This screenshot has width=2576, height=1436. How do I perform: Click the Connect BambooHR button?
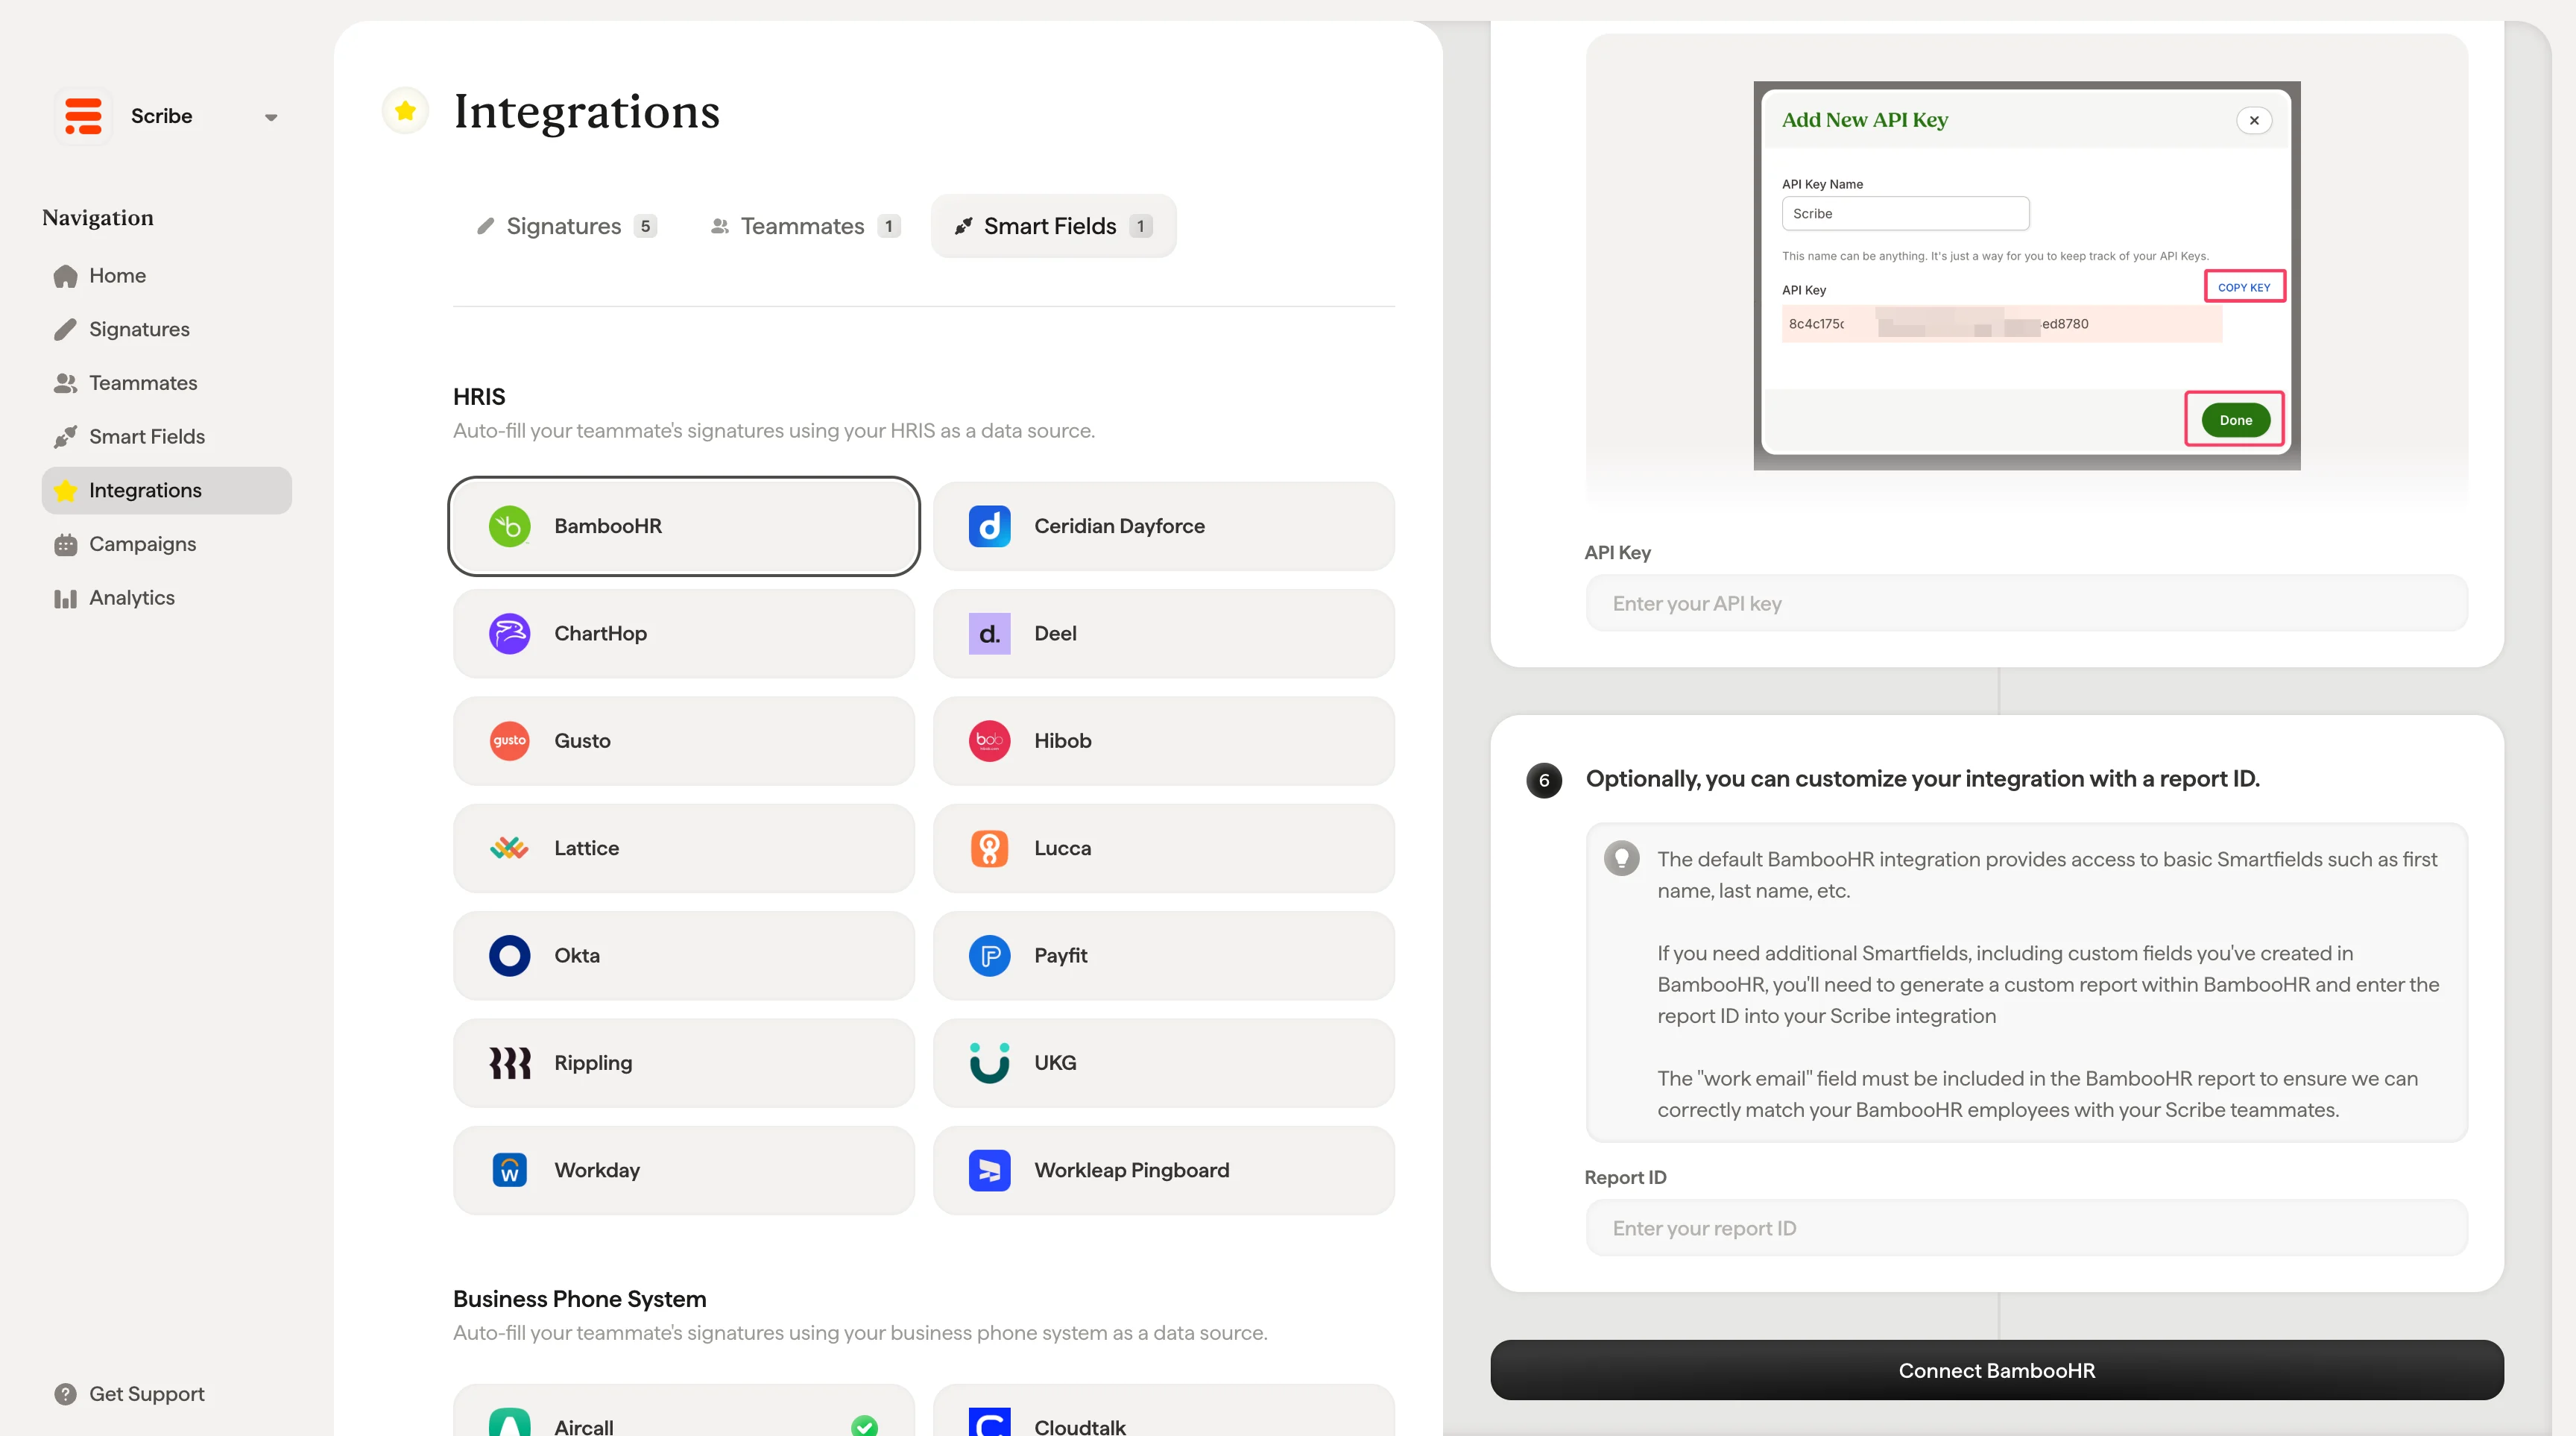(1996, 1370)
